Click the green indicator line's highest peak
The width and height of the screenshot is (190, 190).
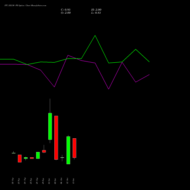tap(95, 36)
